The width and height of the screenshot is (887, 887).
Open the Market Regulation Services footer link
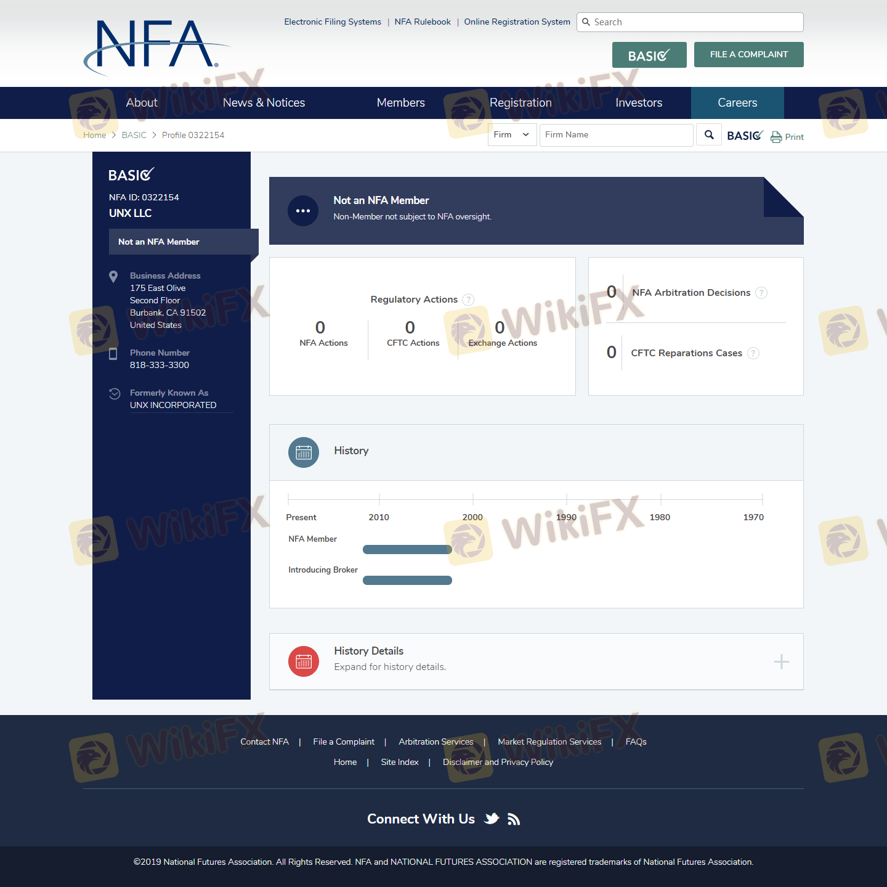(549, 742)
